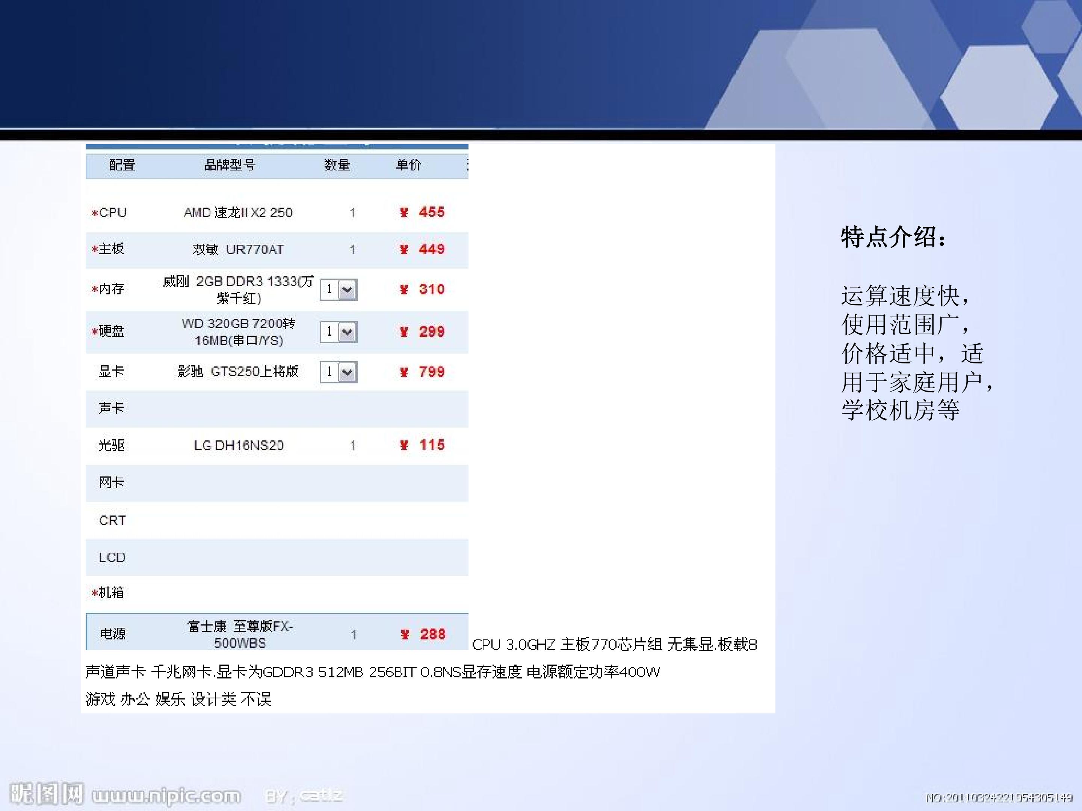Select the 光驱 row label

(112, 445)
